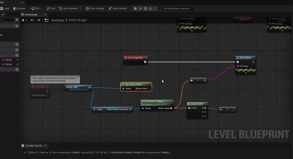Click Event Graph in the breadcrumb
293x159 pixels.
tap(78, 20)
